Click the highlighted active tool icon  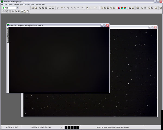coord(22,11)
